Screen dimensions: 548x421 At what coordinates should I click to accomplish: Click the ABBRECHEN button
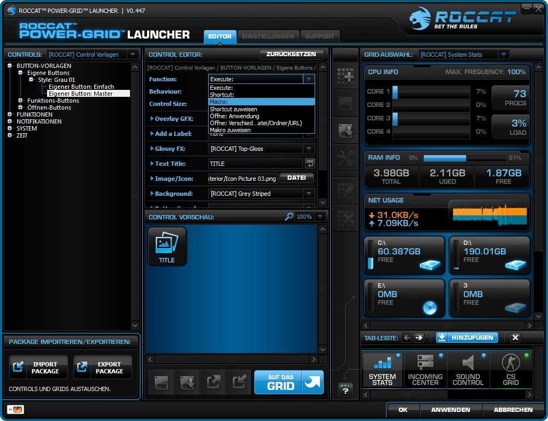pos(513,409)
